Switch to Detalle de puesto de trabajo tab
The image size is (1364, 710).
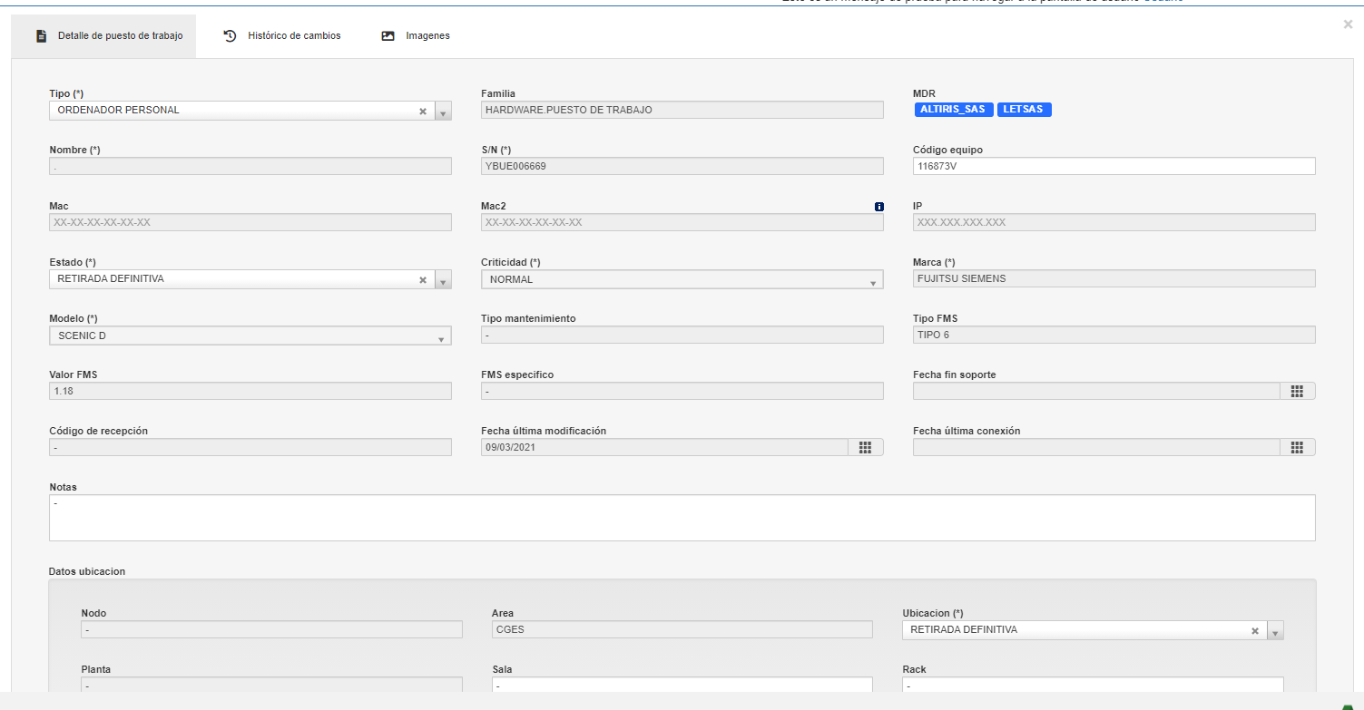(103, 36)
